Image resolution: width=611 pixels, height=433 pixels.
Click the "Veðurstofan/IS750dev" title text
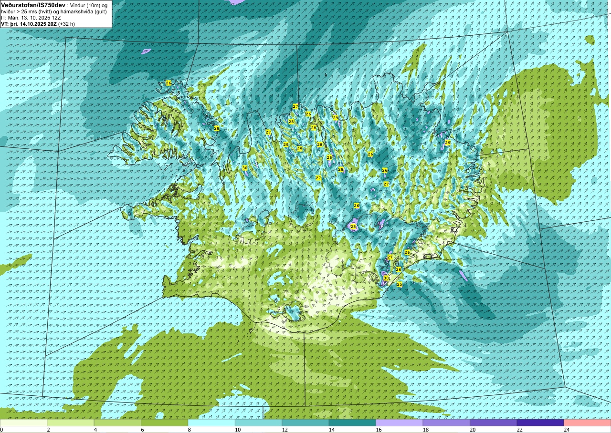pyautogui.click(x=33, y=5)
